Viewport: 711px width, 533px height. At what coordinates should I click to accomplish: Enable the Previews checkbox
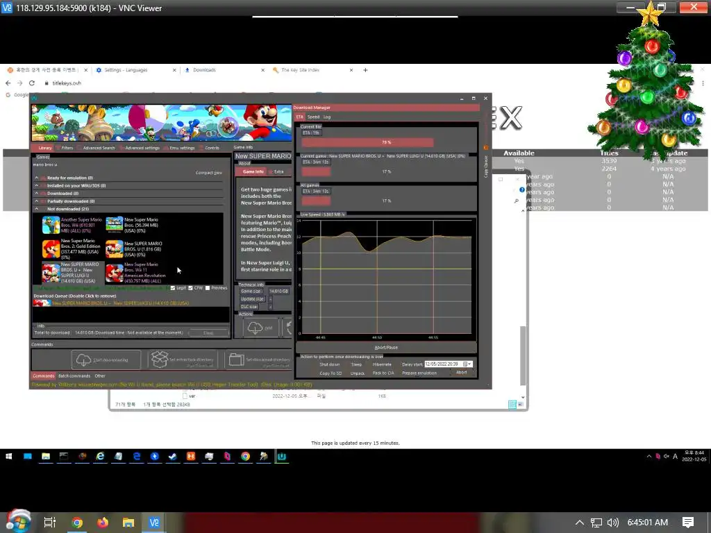208,288
